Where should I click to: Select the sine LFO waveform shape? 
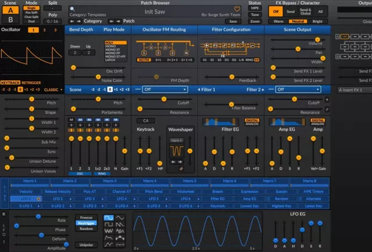point(108,218)
